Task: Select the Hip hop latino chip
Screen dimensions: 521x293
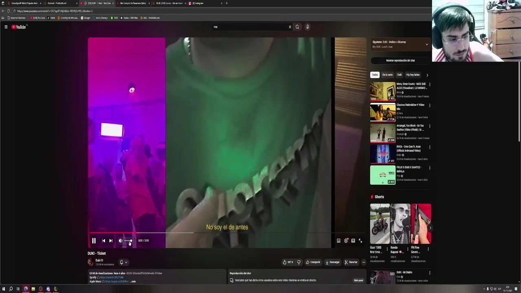Action: pos(413,75)
